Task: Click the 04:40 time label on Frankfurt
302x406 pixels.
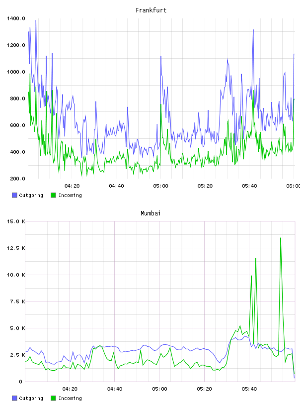Action: pos(116,186)
